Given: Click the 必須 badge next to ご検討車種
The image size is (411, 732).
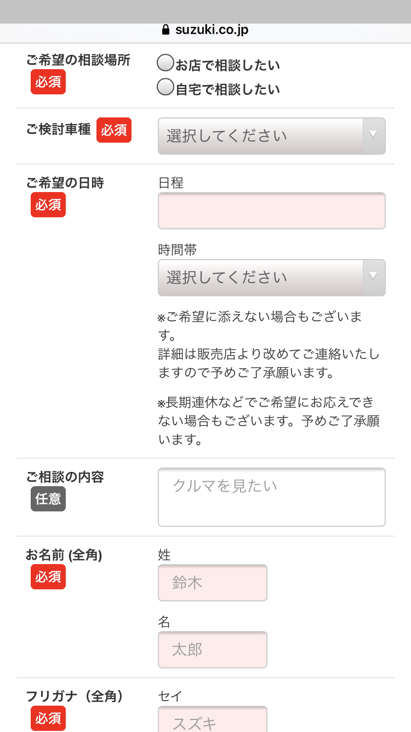Looking at the screenshot, I should click(114, 130).
